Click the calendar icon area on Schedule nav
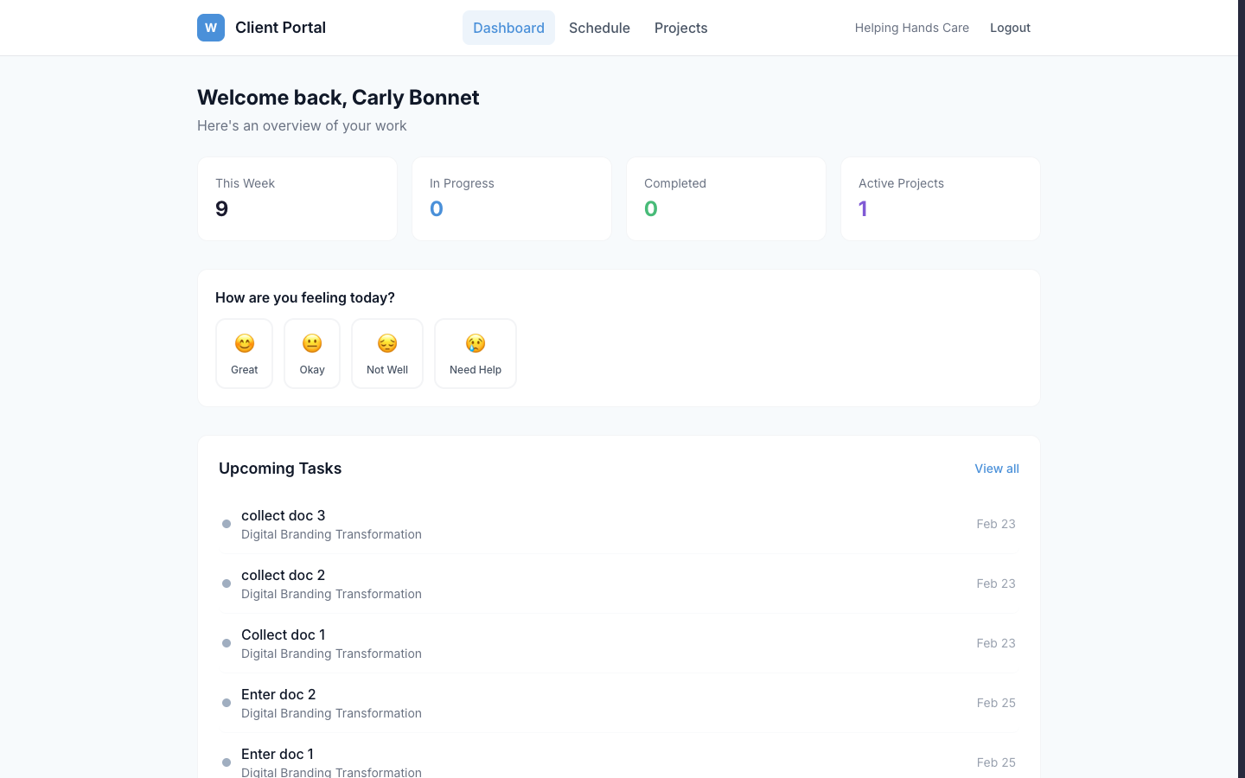The width and height of the screenshot is (1245, 778). coord(599,28)
